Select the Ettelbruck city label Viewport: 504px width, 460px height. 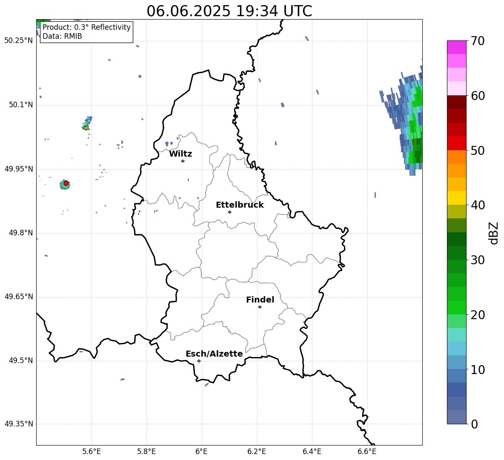[240, 205]
